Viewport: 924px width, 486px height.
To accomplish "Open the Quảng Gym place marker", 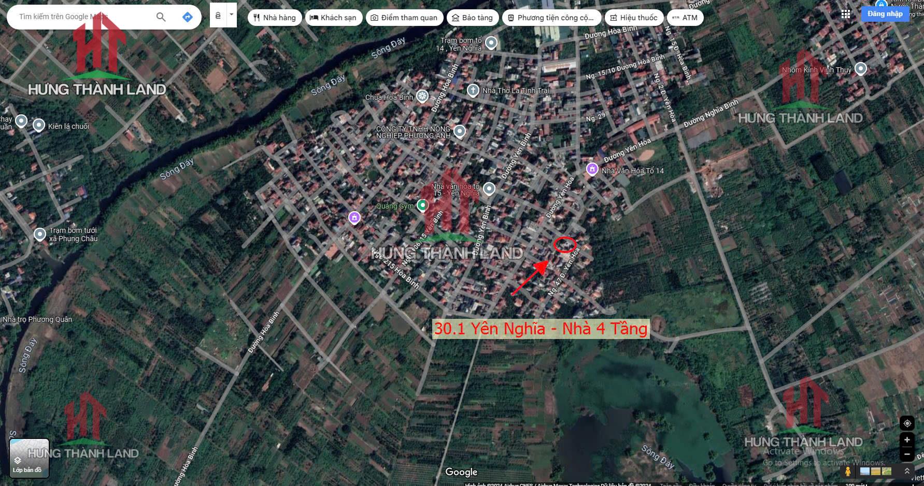I will 423,206.
